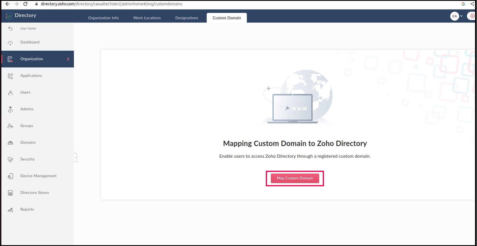Open the CA profile avatar

click(455, 16)
